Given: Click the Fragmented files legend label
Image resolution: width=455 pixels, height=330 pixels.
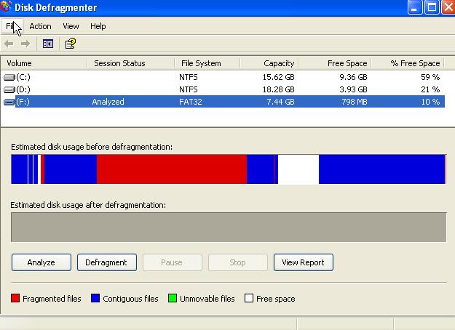Looking at the screenshot, I should (x=52, y=299).
